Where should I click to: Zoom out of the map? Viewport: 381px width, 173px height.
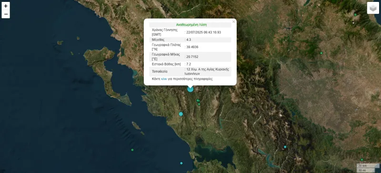[x=6, y=14]
